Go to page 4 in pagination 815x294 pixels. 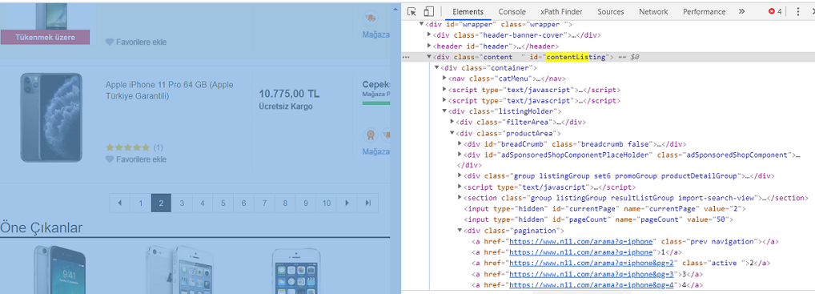(203, 203)
